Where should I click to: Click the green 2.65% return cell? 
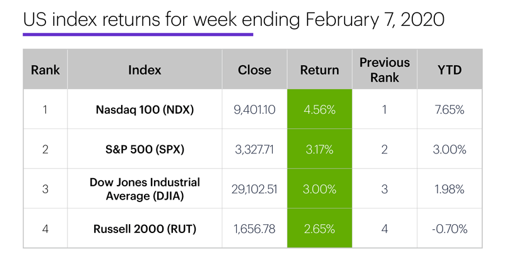tap(320, 229)
